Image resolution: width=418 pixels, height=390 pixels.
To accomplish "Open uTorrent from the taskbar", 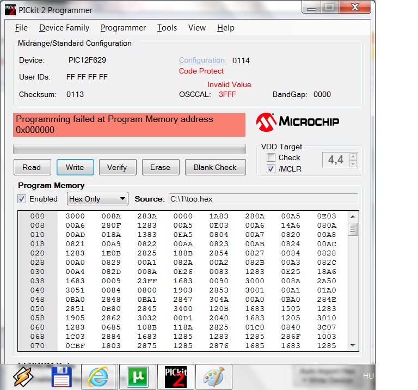I will click(138, 377).
